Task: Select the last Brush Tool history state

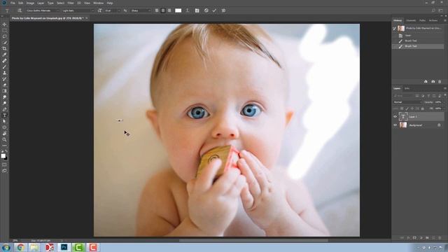Action: pos(419,46)
